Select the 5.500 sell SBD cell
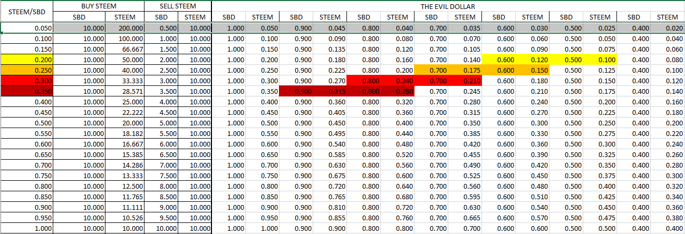685x234 pixels. (x=161, y=133)
